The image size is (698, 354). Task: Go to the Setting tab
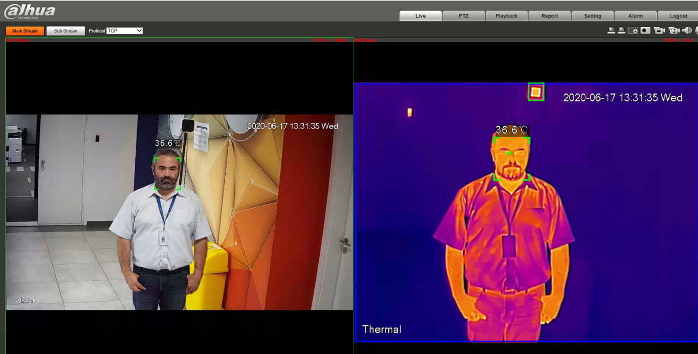point(593,16)
